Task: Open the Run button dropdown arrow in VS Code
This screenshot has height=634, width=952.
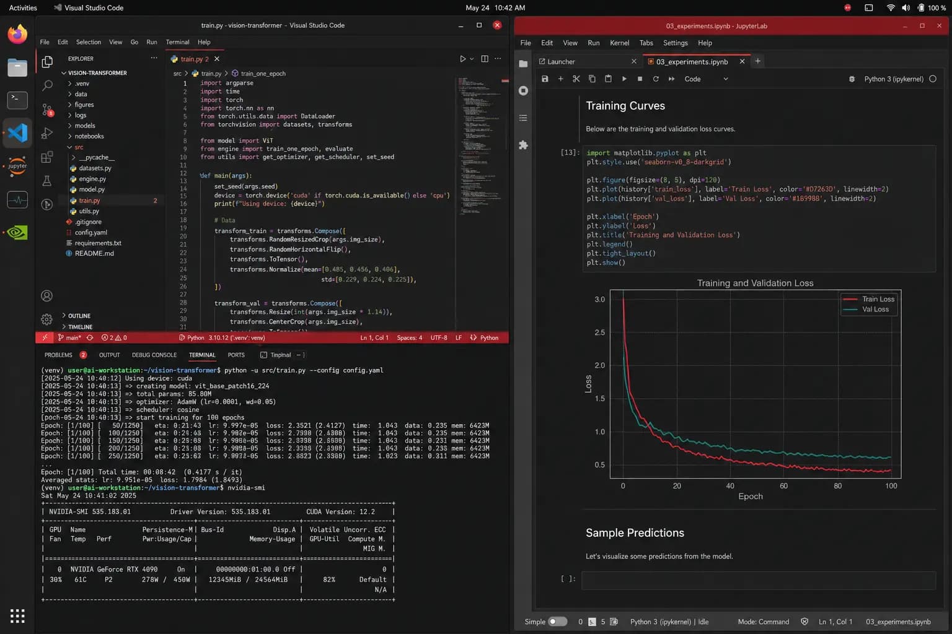Action: point(472,59)
